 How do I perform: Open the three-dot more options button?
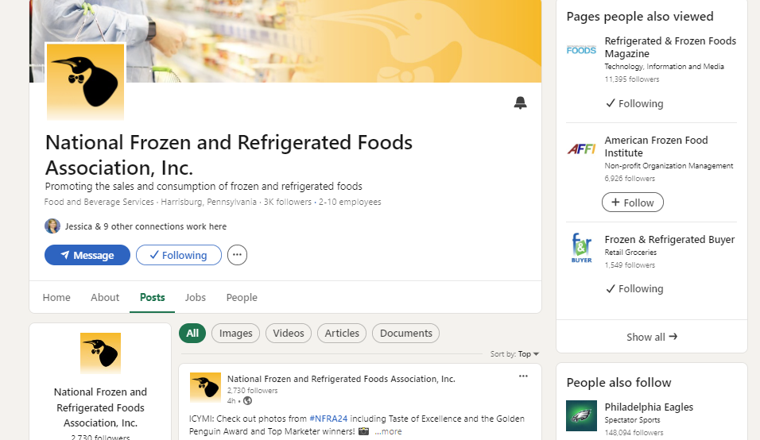237,255
